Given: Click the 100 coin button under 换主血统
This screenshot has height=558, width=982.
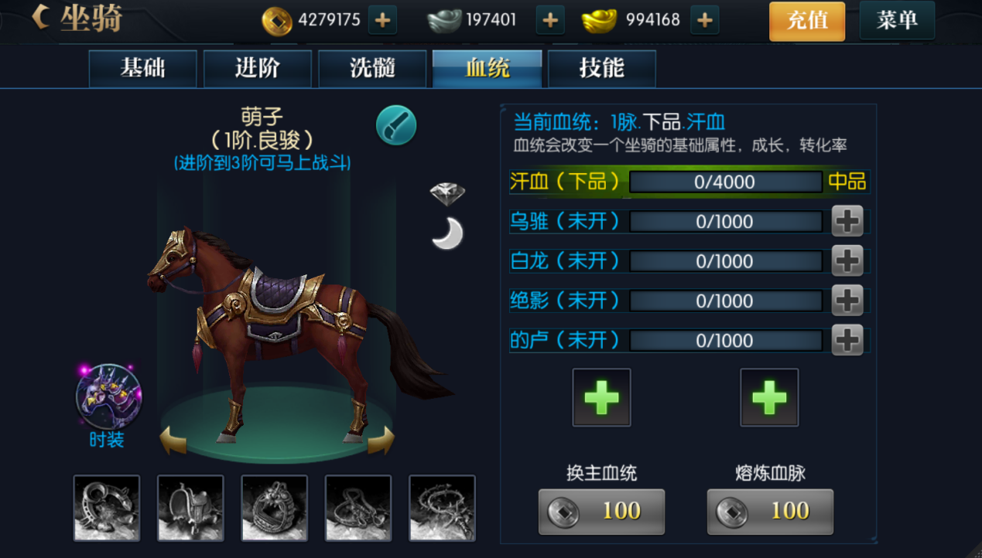Looking at the screenshot, I should (x=601, y=512).
